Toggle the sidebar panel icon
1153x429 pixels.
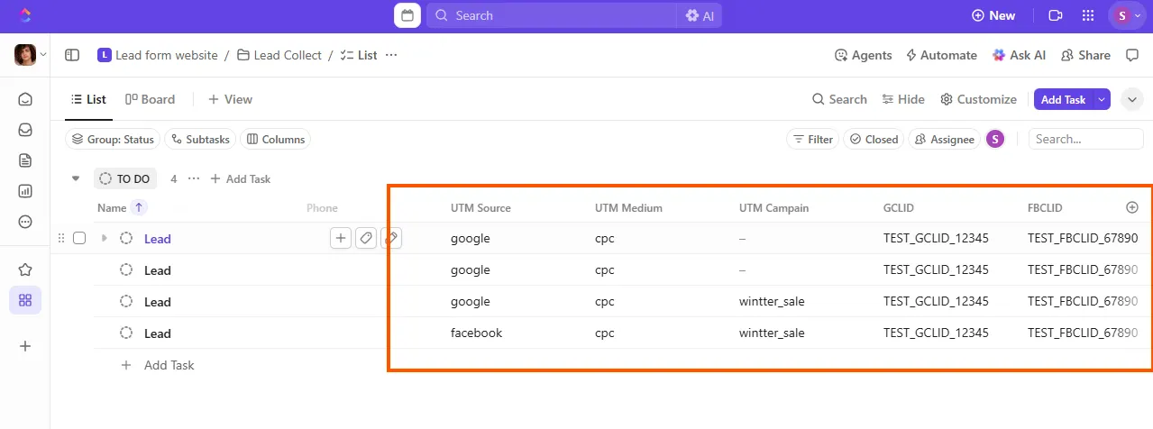click(x=72, y=55)
